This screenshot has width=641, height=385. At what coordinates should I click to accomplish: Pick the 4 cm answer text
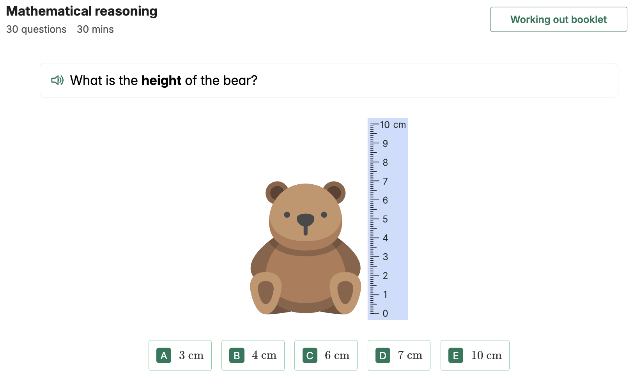[x=264, y=355]
